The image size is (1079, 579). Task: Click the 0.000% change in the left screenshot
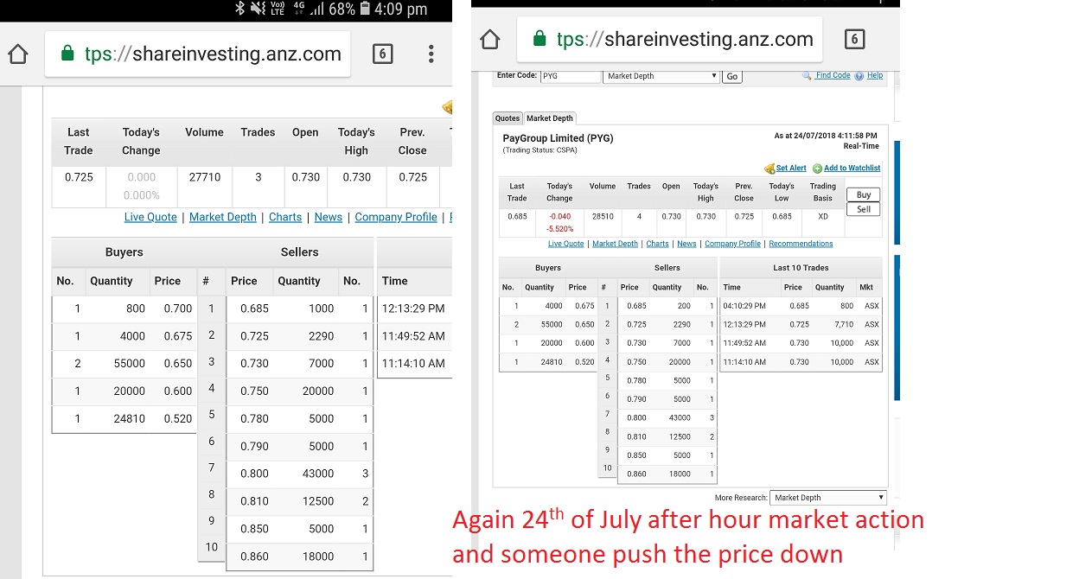(x=141, y=195)
